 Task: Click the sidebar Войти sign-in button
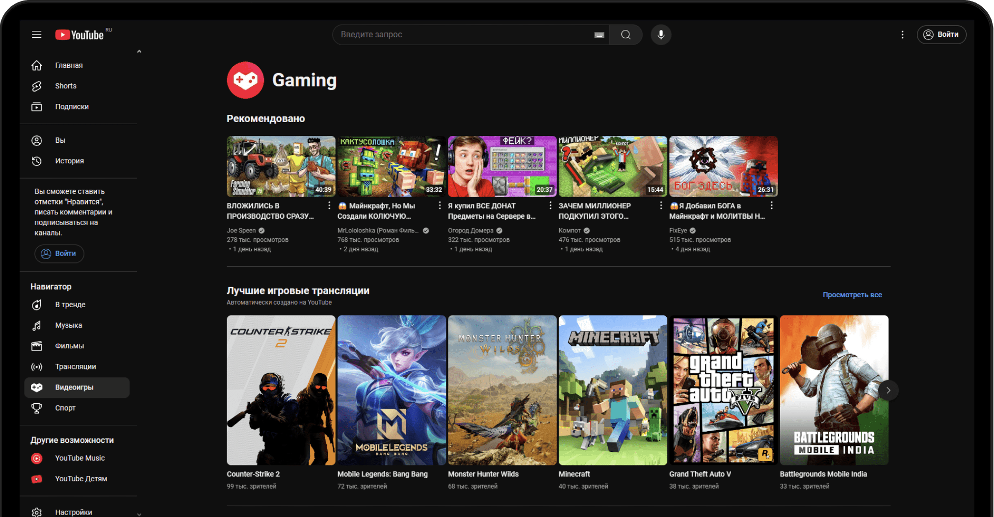pos(59,254)
